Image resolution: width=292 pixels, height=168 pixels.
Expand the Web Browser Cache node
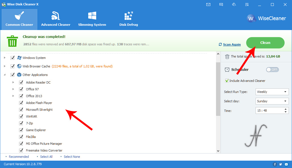pyautogui.click(x=5, y=66)
